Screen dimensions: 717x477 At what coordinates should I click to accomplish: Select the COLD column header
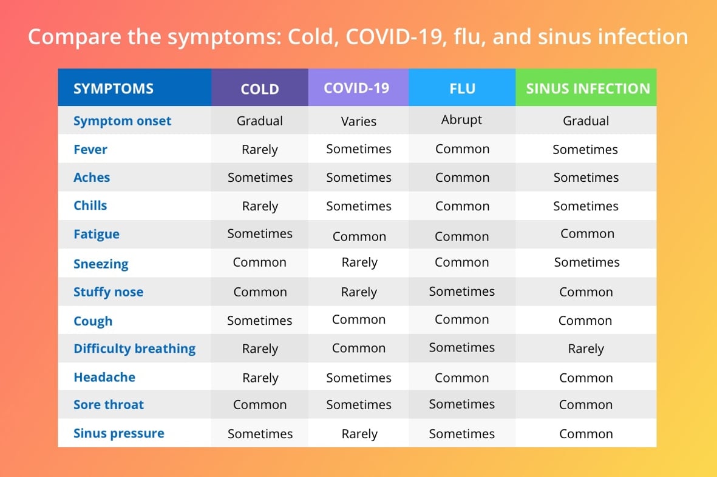pos(260,88)
